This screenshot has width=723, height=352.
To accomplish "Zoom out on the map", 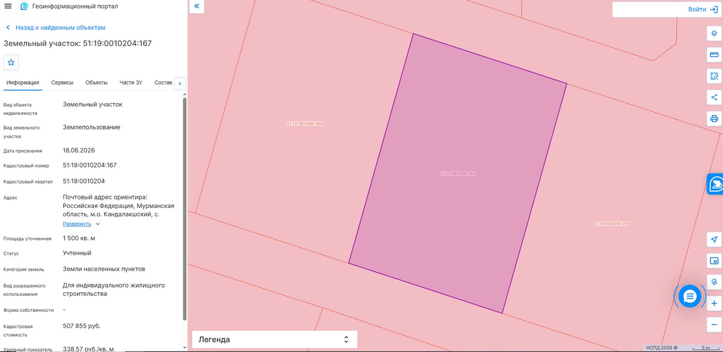I will [x=714, y=325].
